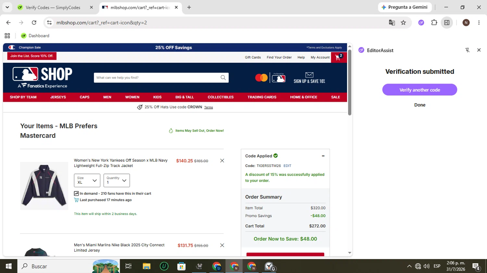Remove the Yankees Track Jacket from cart
487x273 pixels.
click(222, 161)
